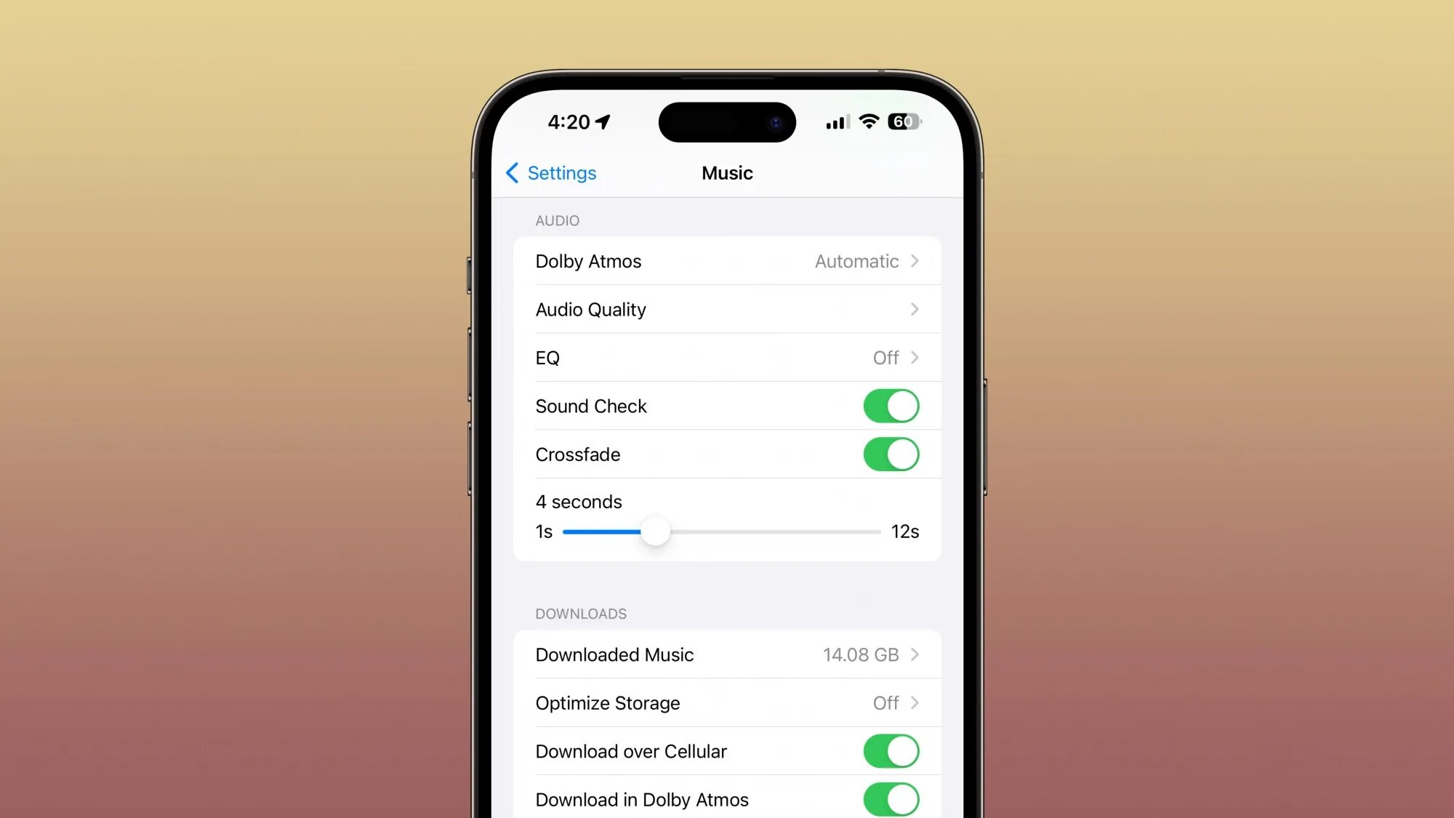Tap the cellular signal icon in status bar

(835, 122)
